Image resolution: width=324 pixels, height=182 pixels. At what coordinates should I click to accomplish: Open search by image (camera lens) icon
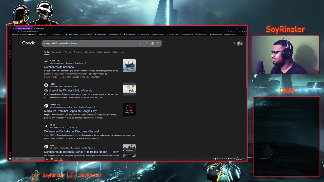152,43
